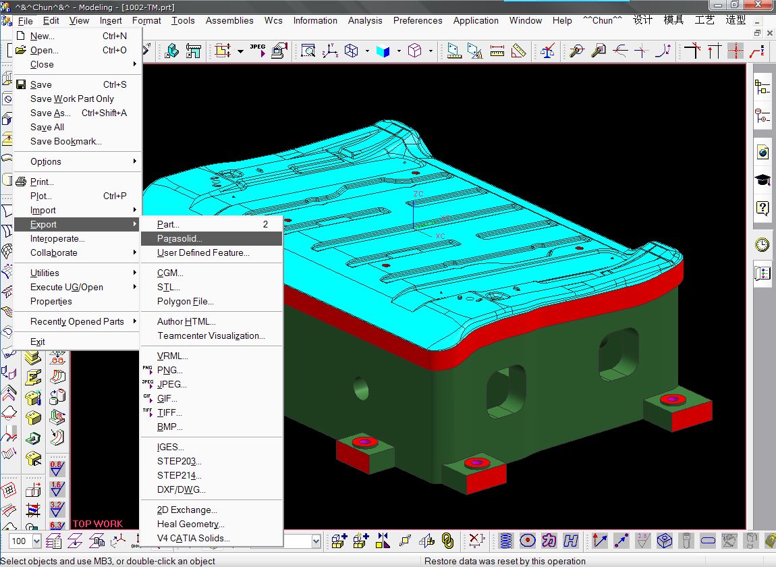Open the work layer dropdown arrow
The width and height of the screenshot is (776, 567).
[x=36, y=541]
